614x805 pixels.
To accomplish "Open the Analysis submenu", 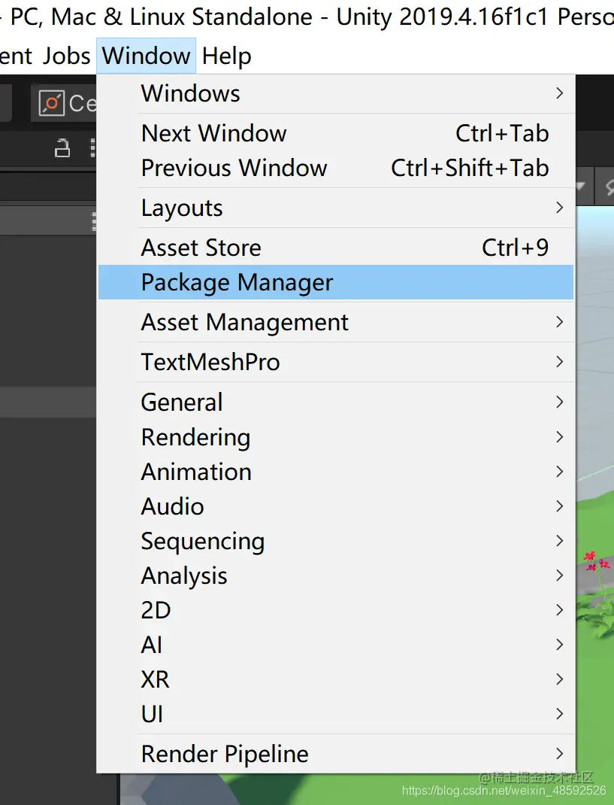I will [336, 576].
